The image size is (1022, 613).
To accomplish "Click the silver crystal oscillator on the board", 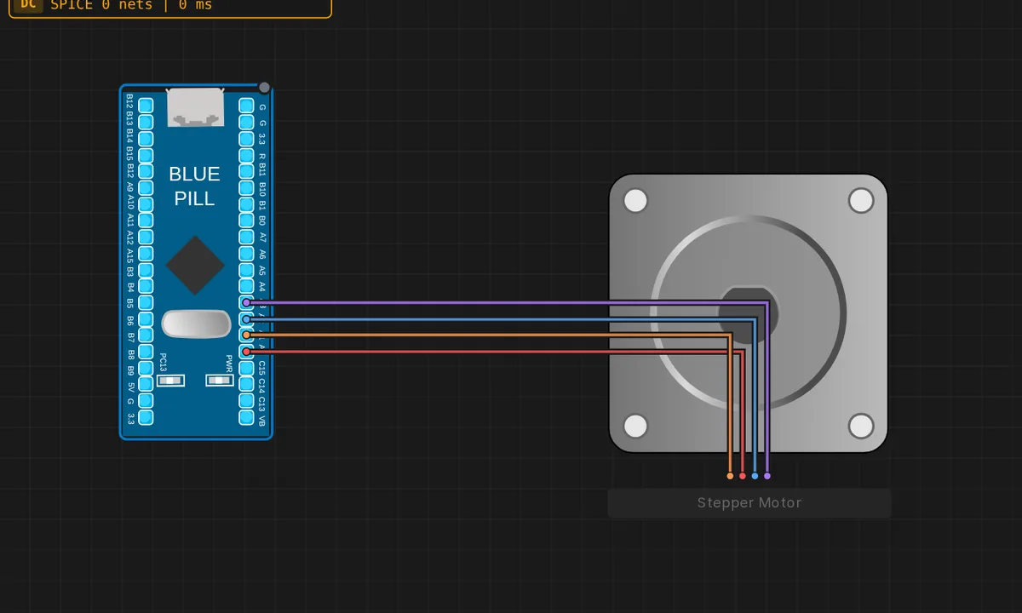I will point(196,324).
